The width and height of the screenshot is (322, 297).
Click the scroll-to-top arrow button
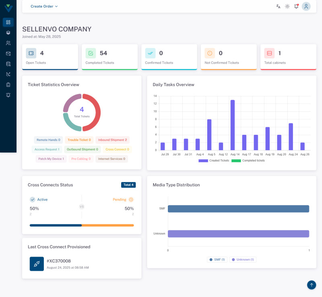click(311, 285)
